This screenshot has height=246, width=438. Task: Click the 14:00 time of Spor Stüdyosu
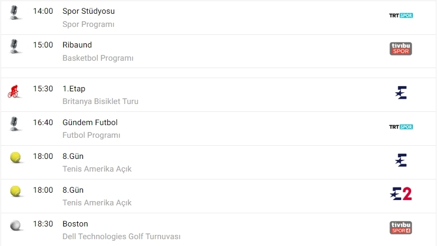43,11
